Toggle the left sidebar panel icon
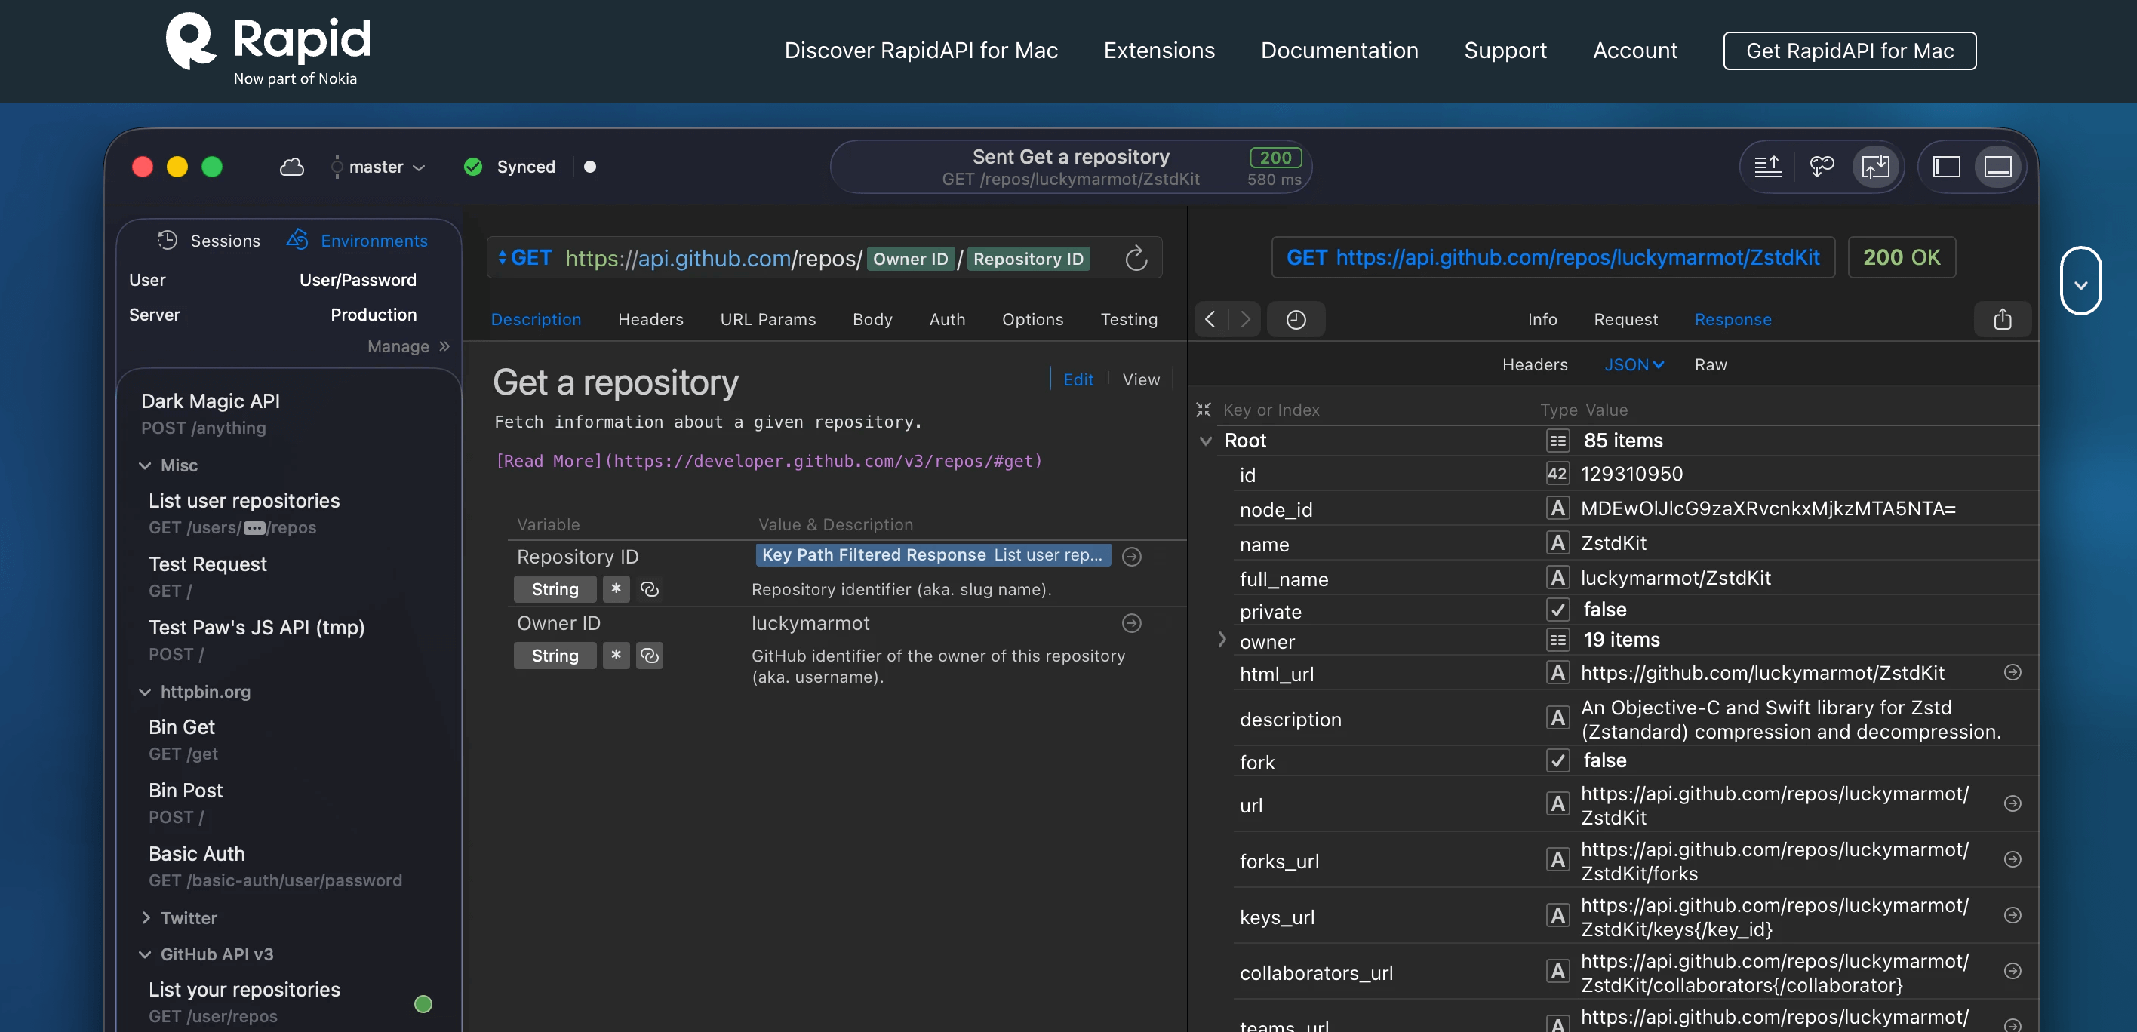Image resolution: width=2137 pixels, height=1032 pixels. point(1946,167)
